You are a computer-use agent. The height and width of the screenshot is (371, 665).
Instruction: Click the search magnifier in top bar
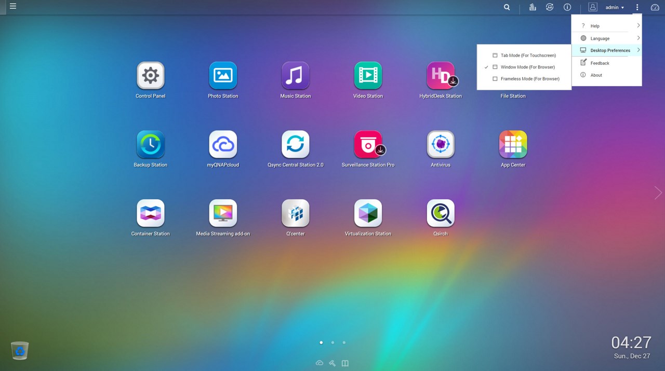[x=507, y=7]
